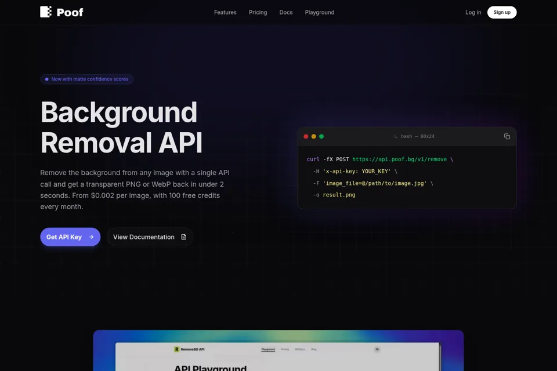557x371 pixels.
Task: Click the API Playground preview thumbnail
Action: (278, 350)
